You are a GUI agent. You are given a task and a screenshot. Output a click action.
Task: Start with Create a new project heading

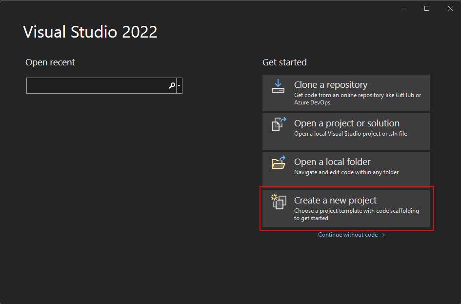[x=335, y=200]
